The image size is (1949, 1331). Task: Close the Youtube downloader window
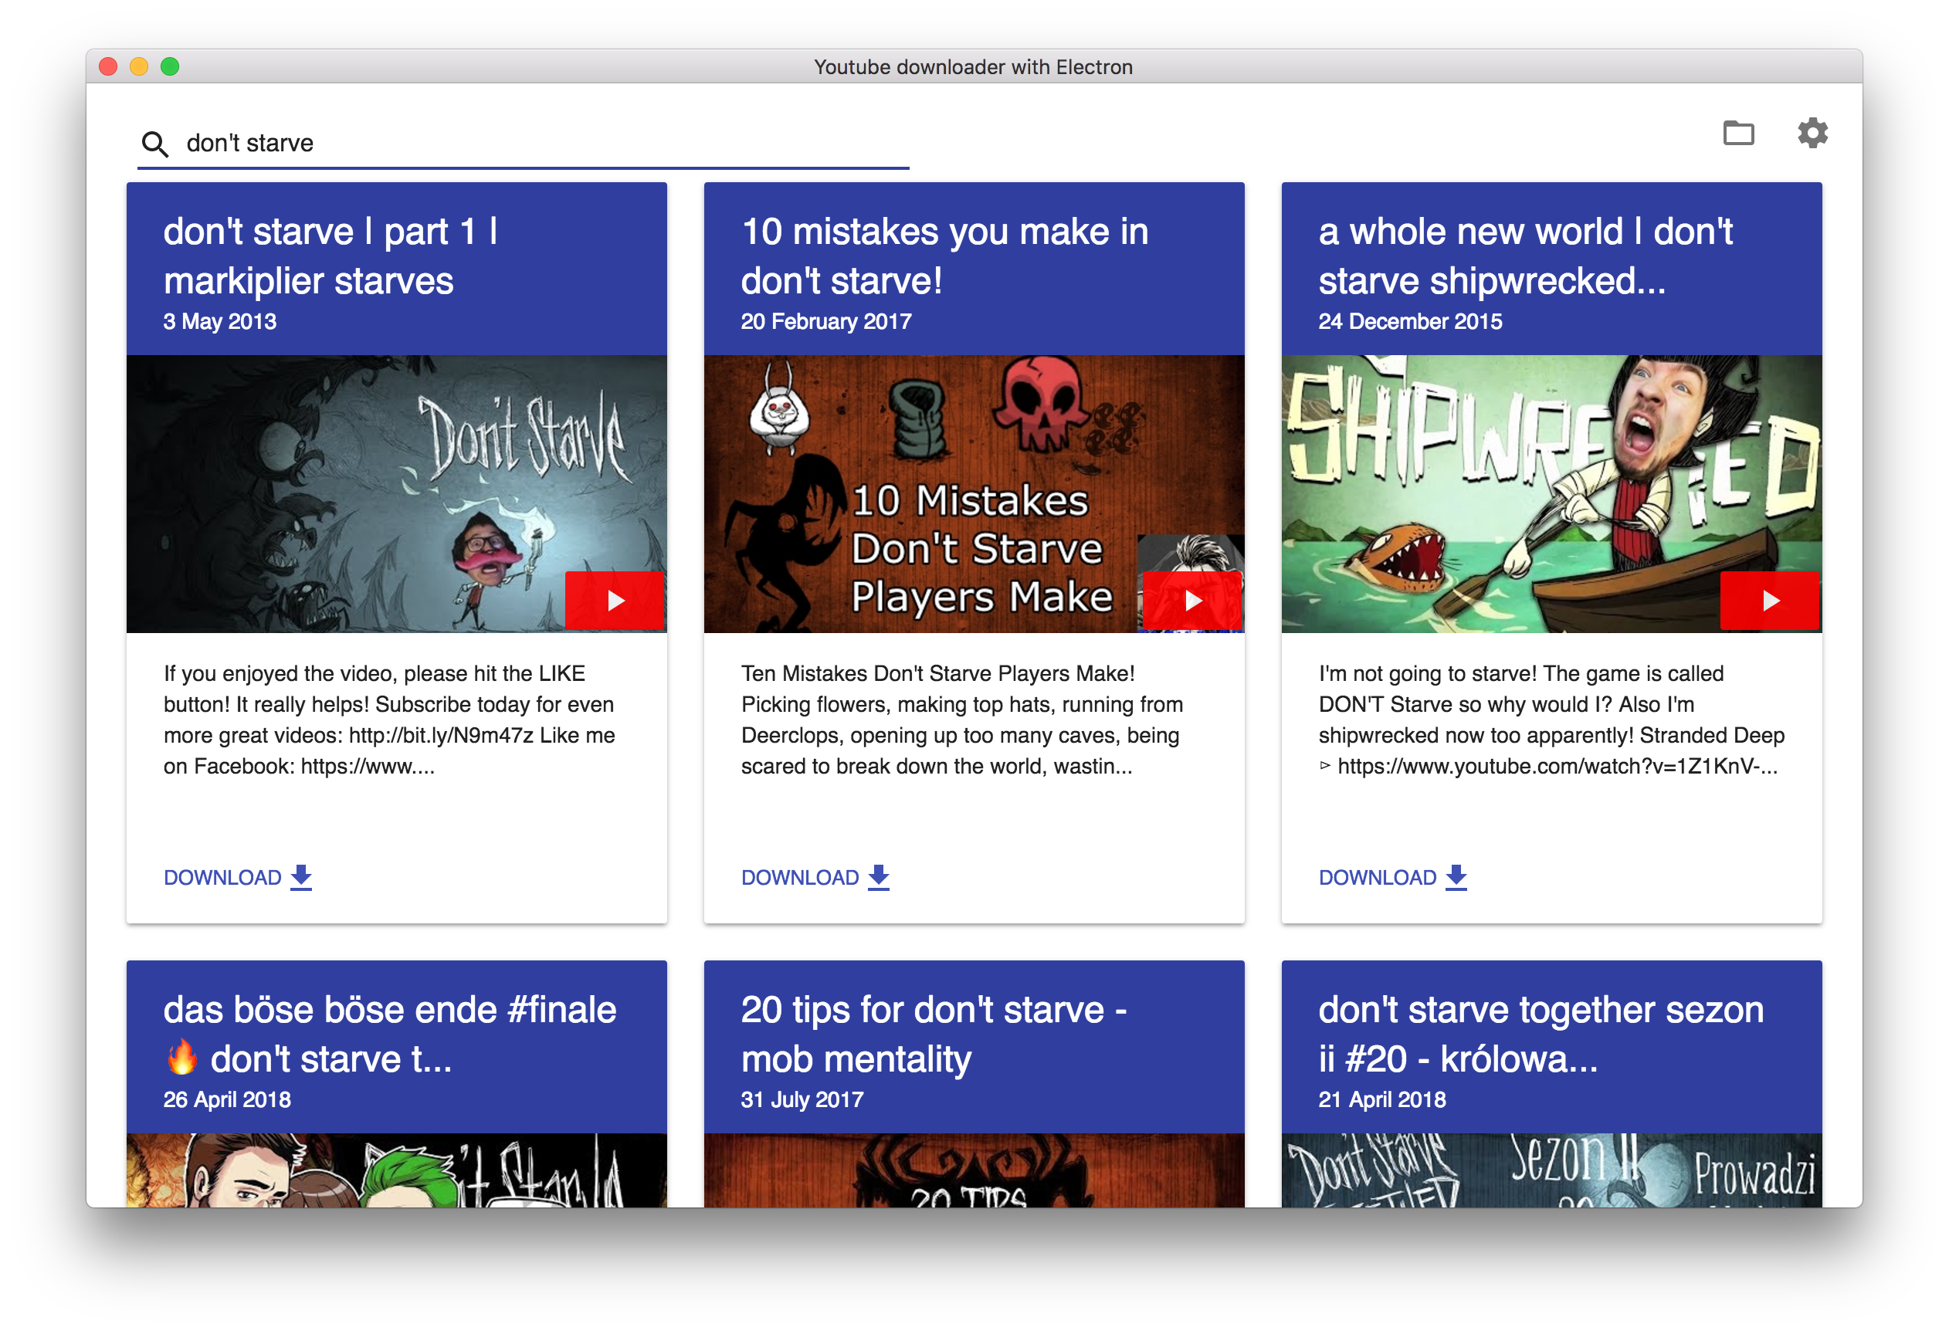[x=108, y=66]
